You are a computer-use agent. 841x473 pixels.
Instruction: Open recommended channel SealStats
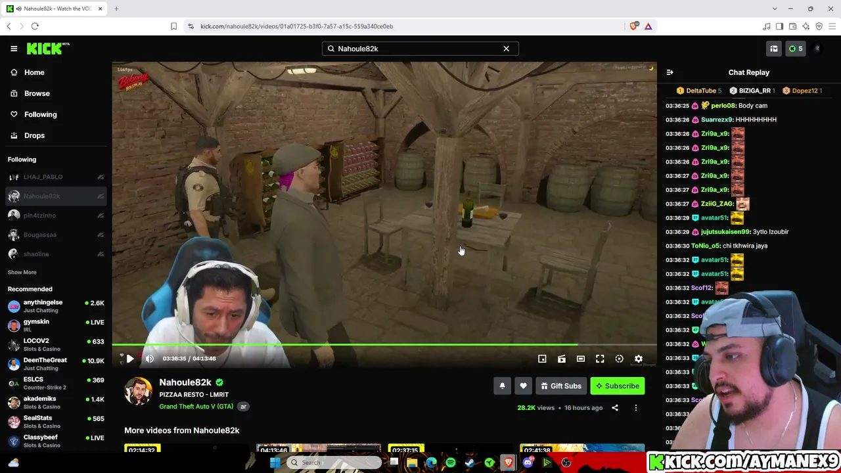tap(56, 422)
